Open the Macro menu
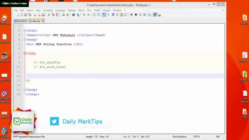The width and height of the screenshot is (249, 140). (81, 10)
